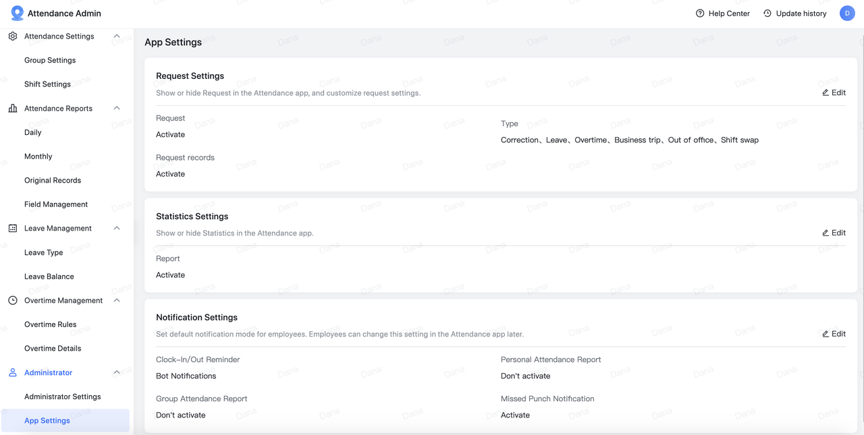The height and width of the screenshot is (435, 864).
Task: Collapse the Attendance Settings section chevron
Action: coord(117,36)
